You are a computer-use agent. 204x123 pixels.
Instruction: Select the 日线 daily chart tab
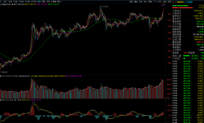pos(39,2)
